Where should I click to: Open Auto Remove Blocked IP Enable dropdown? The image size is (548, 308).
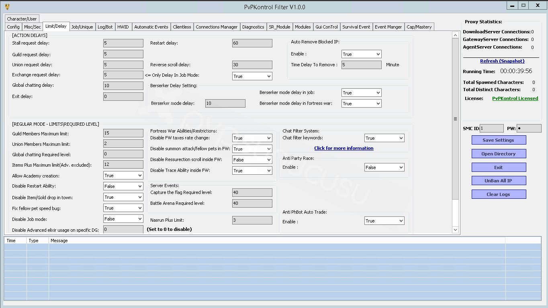tap(362, 54)
